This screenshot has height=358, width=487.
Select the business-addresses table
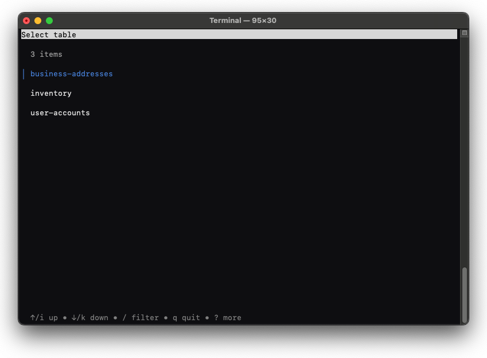click(x=71, y=74)
